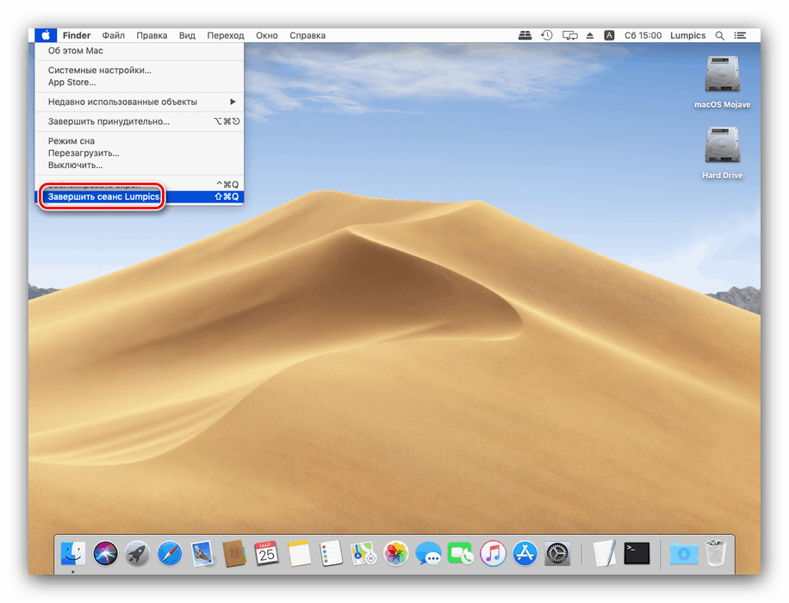This screenshot has height=603, width=789.
Task: Open input source 'A' menu bar icon
Action: click(x=609, y=35)
